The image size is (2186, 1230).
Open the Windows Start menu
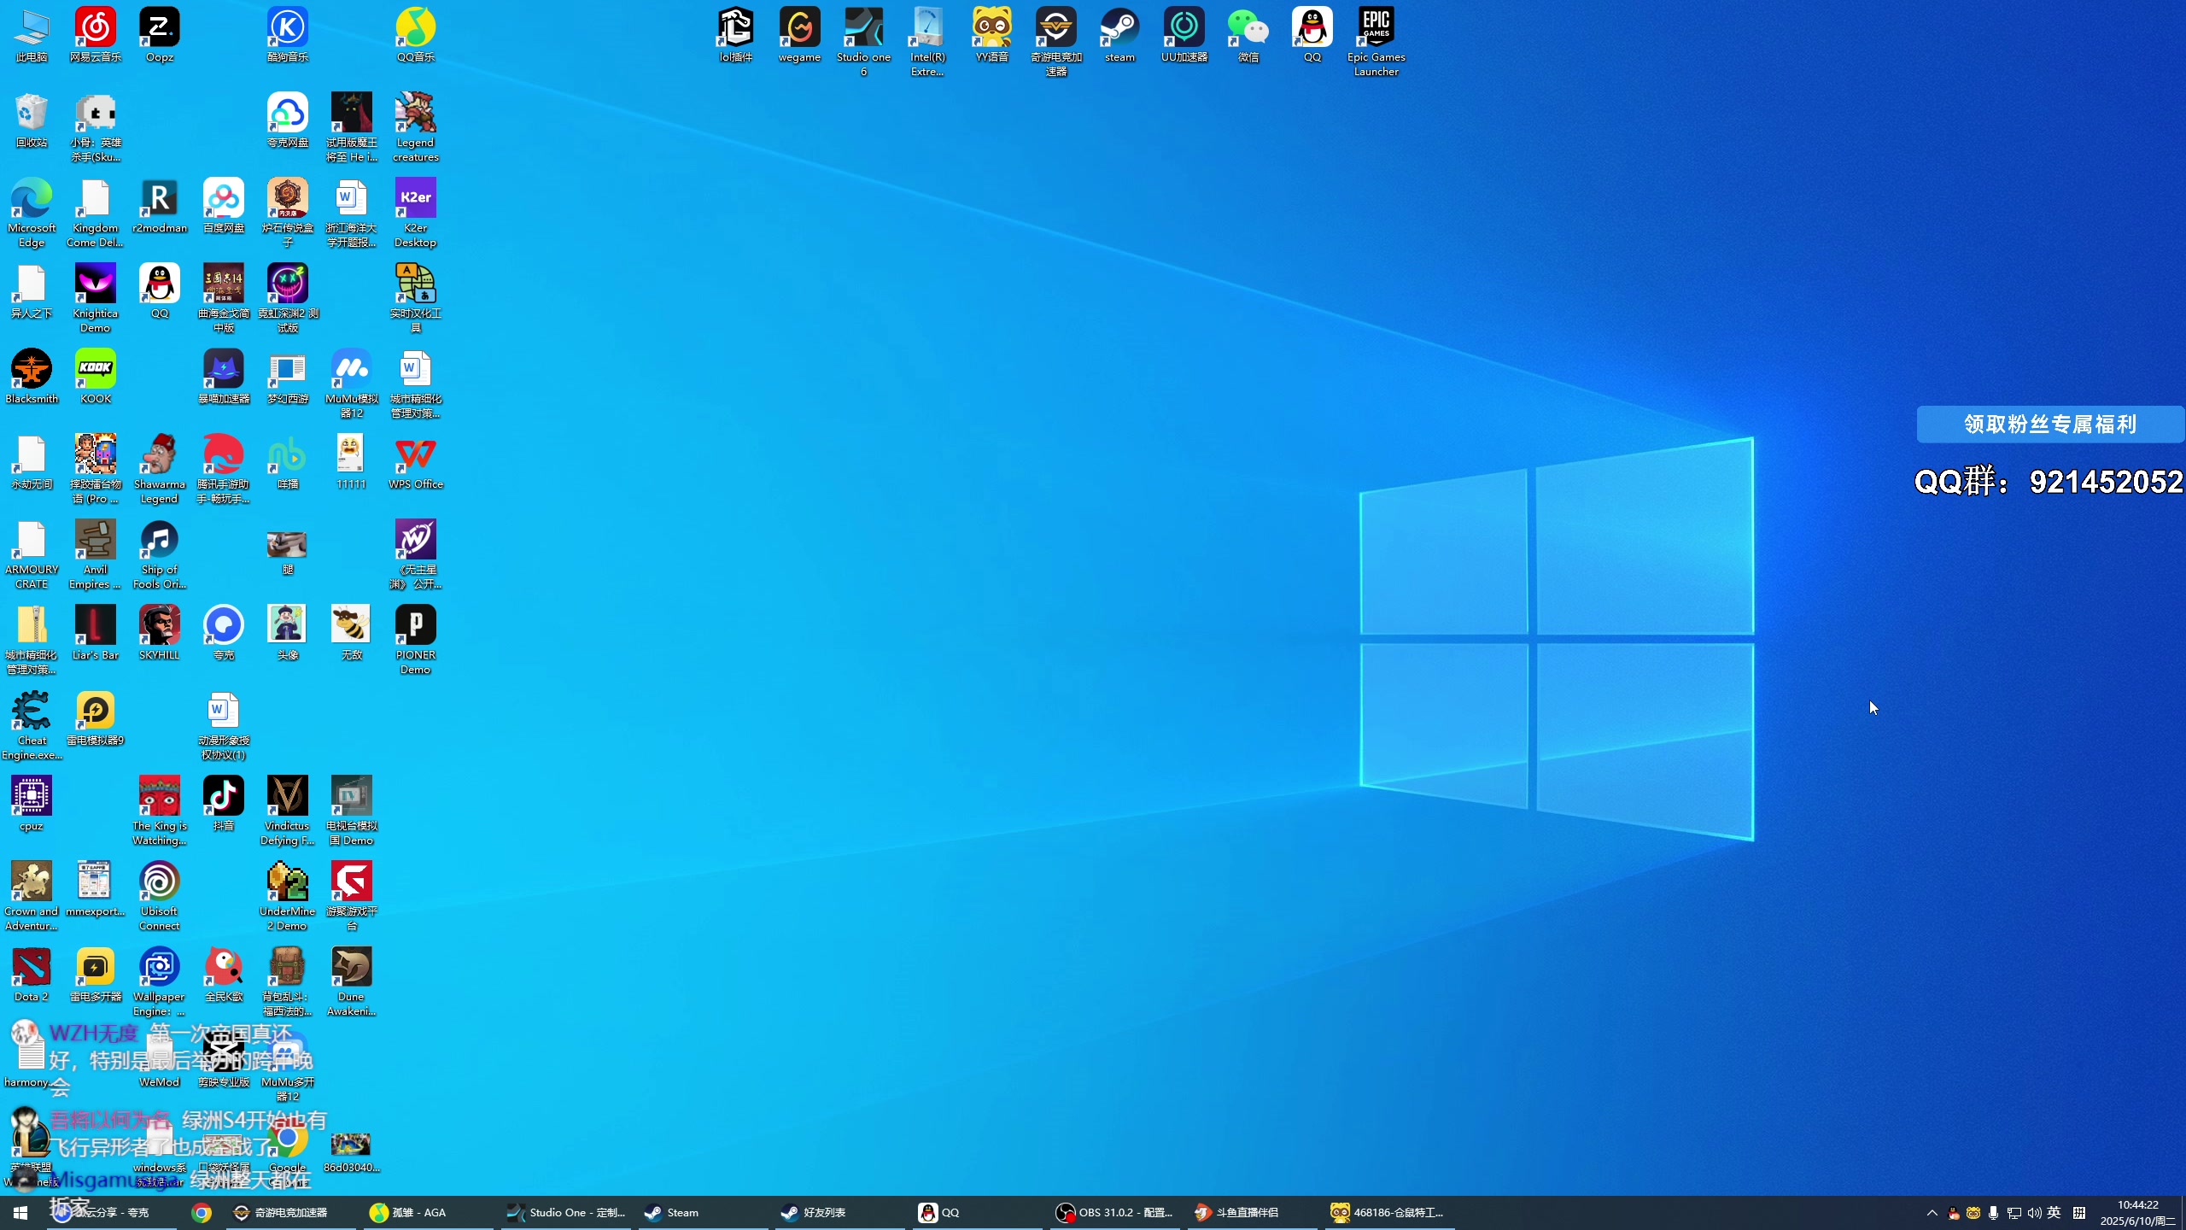pos(20,1213)
